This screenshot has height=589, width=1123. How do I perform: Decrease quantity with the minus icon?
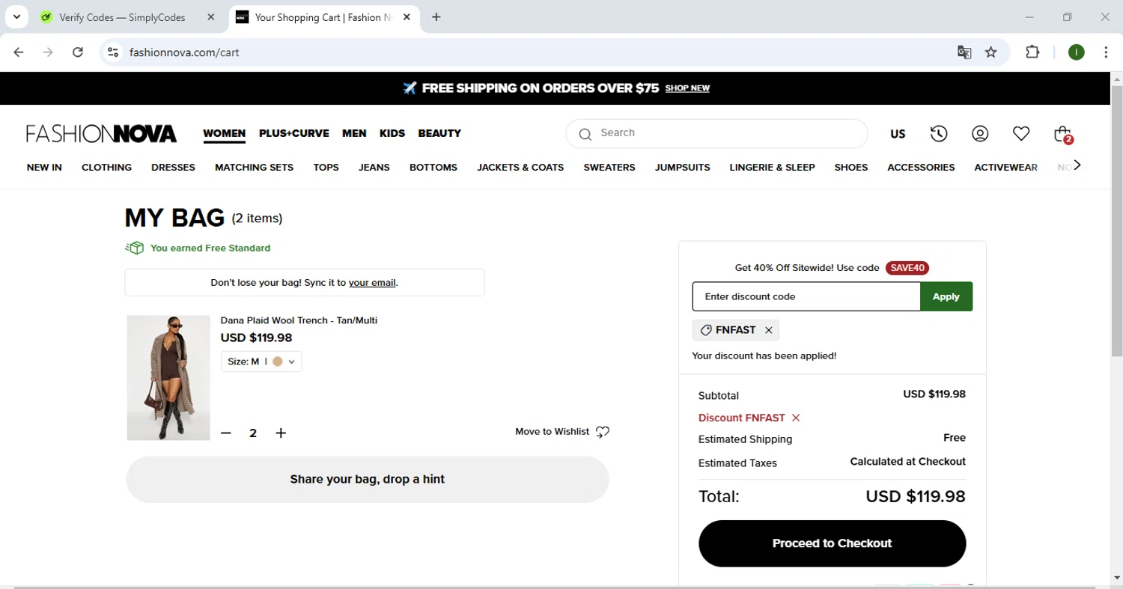click(x=226, y=433)
